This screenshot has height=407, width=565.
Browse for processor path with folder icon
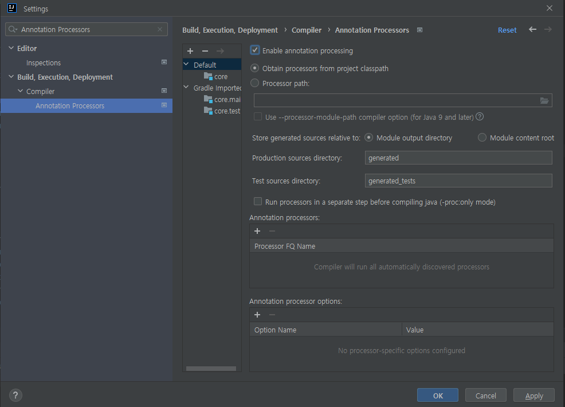coord(544,100)
